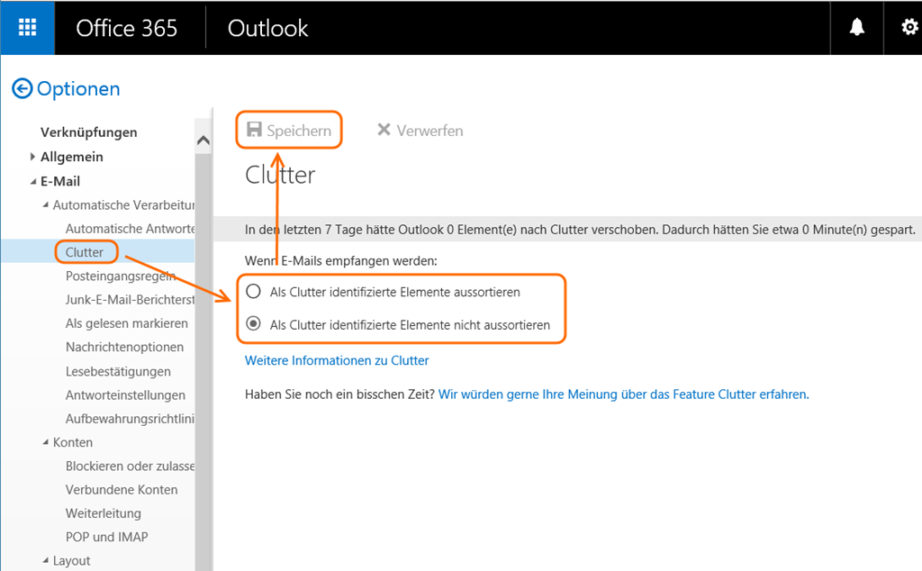Open Posteingangsregeln in the sidebar
The width and height of the screenshot is (922, 571).
120,276
